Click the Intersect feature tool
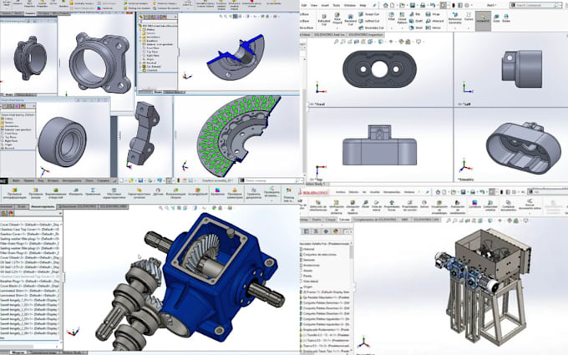The height and width of the screenshot is (355, 568). (434, 21)
